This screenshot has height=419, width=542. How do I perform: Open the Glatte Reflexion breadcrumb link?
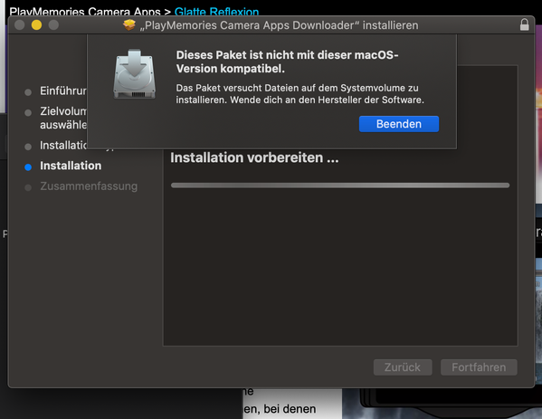(217, 12)
